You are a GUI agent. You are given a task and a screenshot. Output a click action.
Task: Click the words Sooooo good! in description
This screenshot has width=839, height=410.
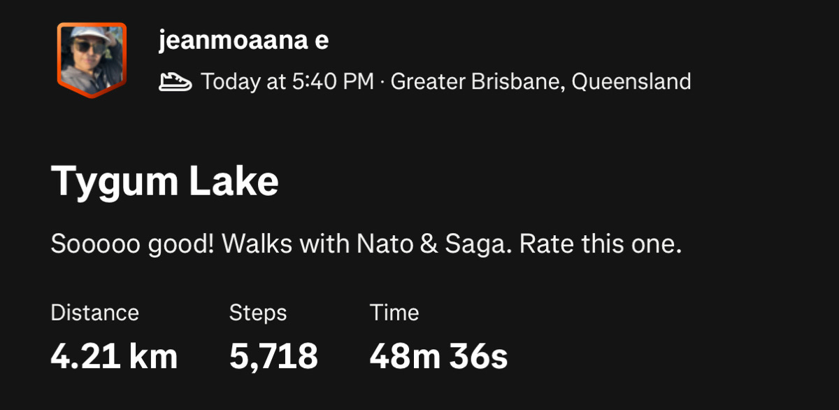click(133, 245)
